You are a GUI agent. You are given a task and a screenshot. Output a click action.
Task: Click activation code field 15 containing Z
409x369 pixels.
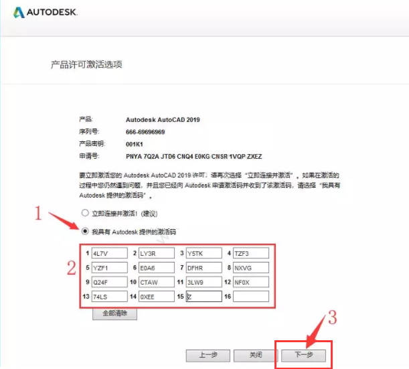click(x=204, y=297)
